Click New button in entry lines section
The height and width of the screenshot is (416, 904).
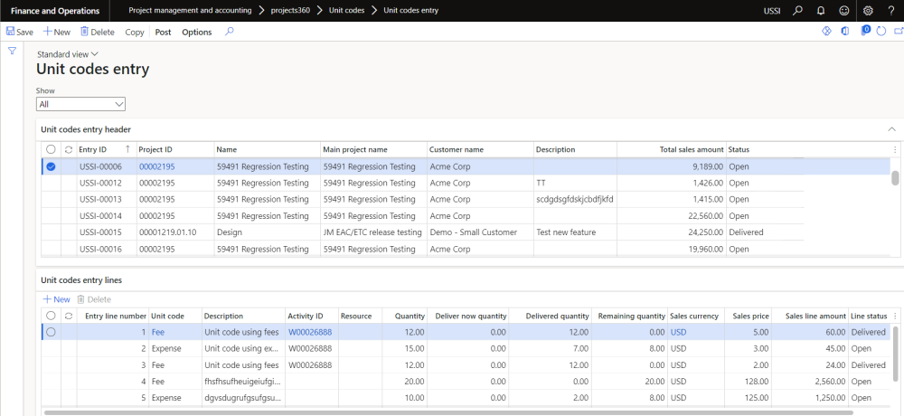(x=56, y=298)
